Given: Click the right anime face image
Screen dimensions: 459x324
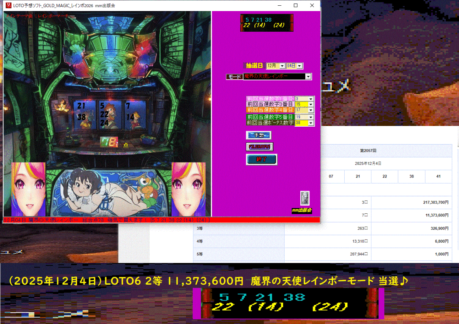Looking at the screenshot, I should (x=188, y=189).
